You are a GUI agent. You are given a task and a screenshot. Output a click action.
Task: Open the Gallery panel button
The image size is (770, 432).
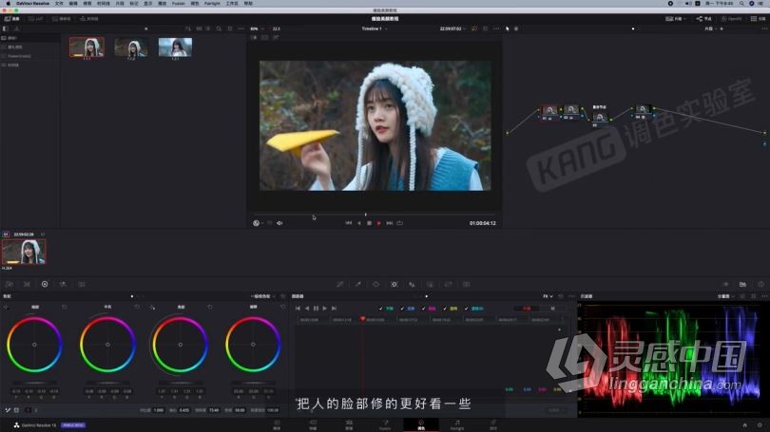[11, 19]
